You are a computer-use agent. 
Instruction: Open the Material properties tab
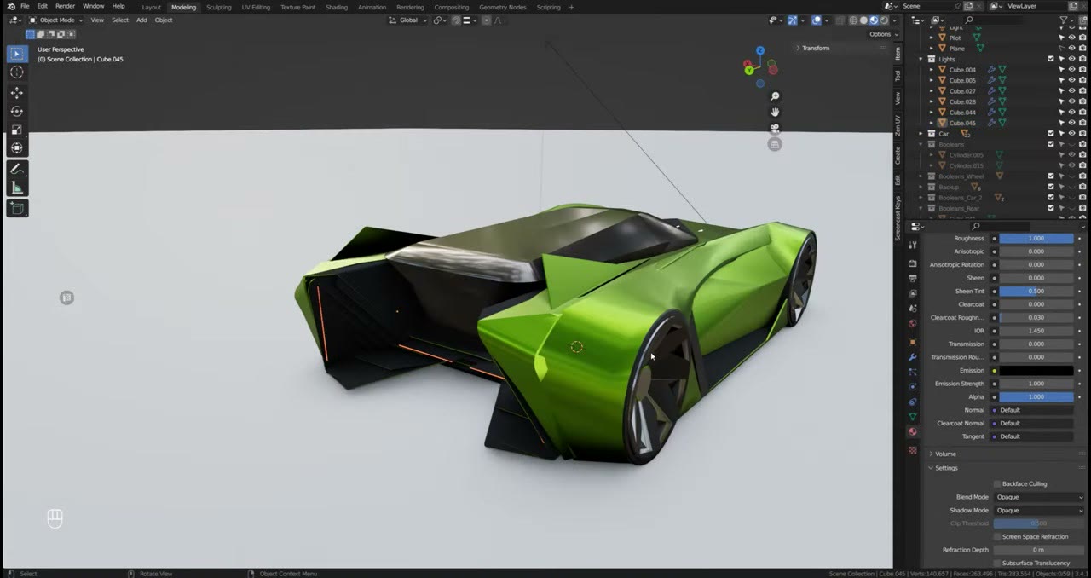pos(913,431)
